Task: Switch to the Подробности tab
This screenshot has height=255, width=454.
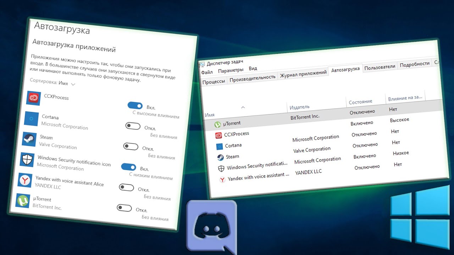Action: pyautogui.click(x=415, y=64)
